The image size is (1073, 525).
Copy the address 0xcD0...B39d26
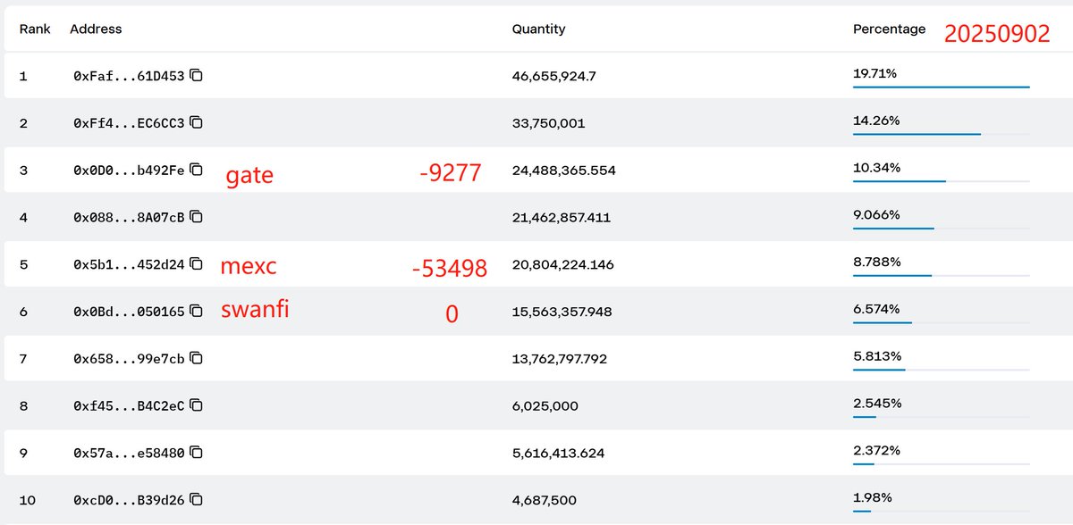click(x=197, y=500)
